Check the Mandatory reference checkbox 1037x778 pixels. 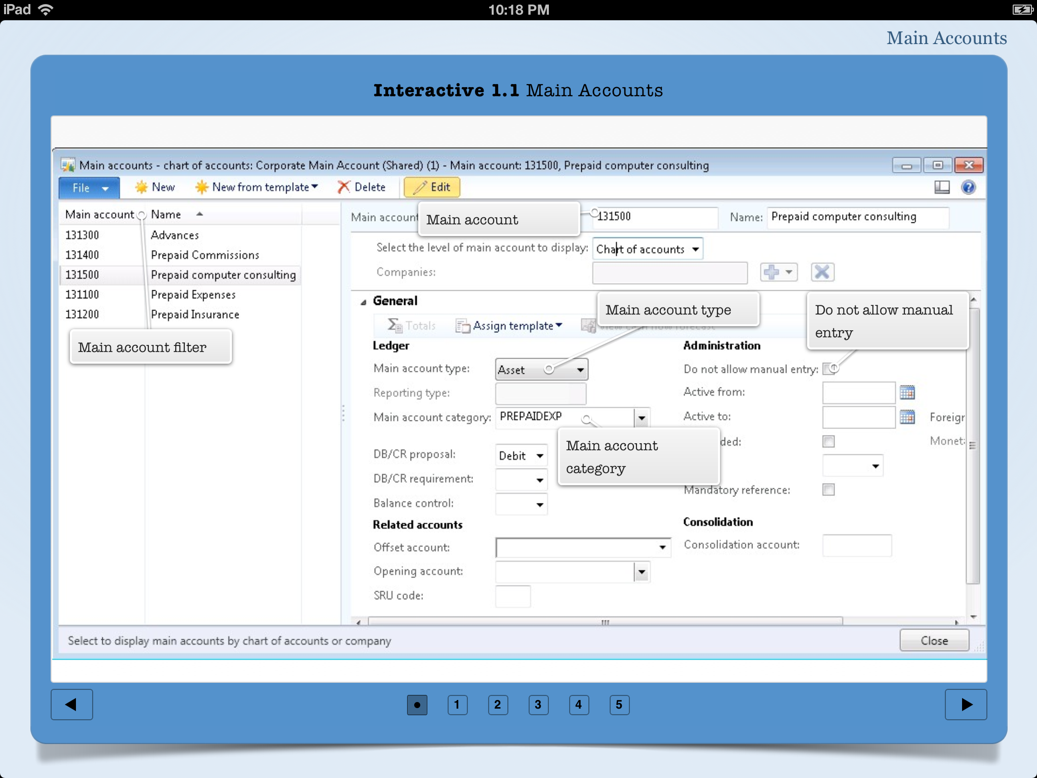pyautogui.click(x=828, y=490)
